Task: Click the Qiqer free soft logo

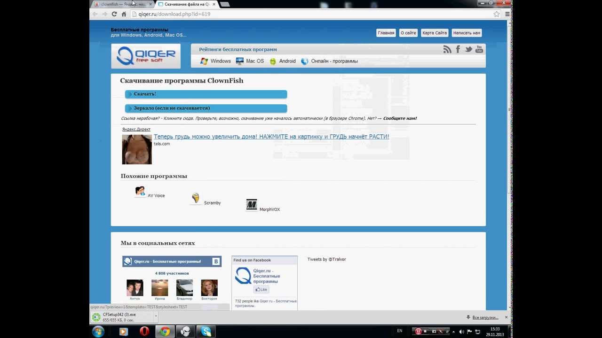Action: tap(146, 56)
